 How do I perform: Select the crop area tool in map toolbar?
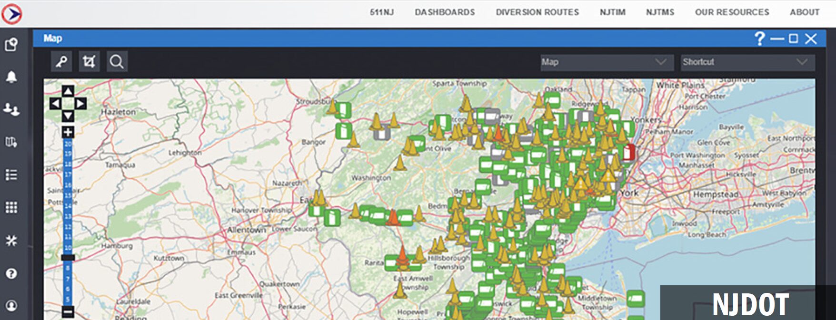coord(89,61)
